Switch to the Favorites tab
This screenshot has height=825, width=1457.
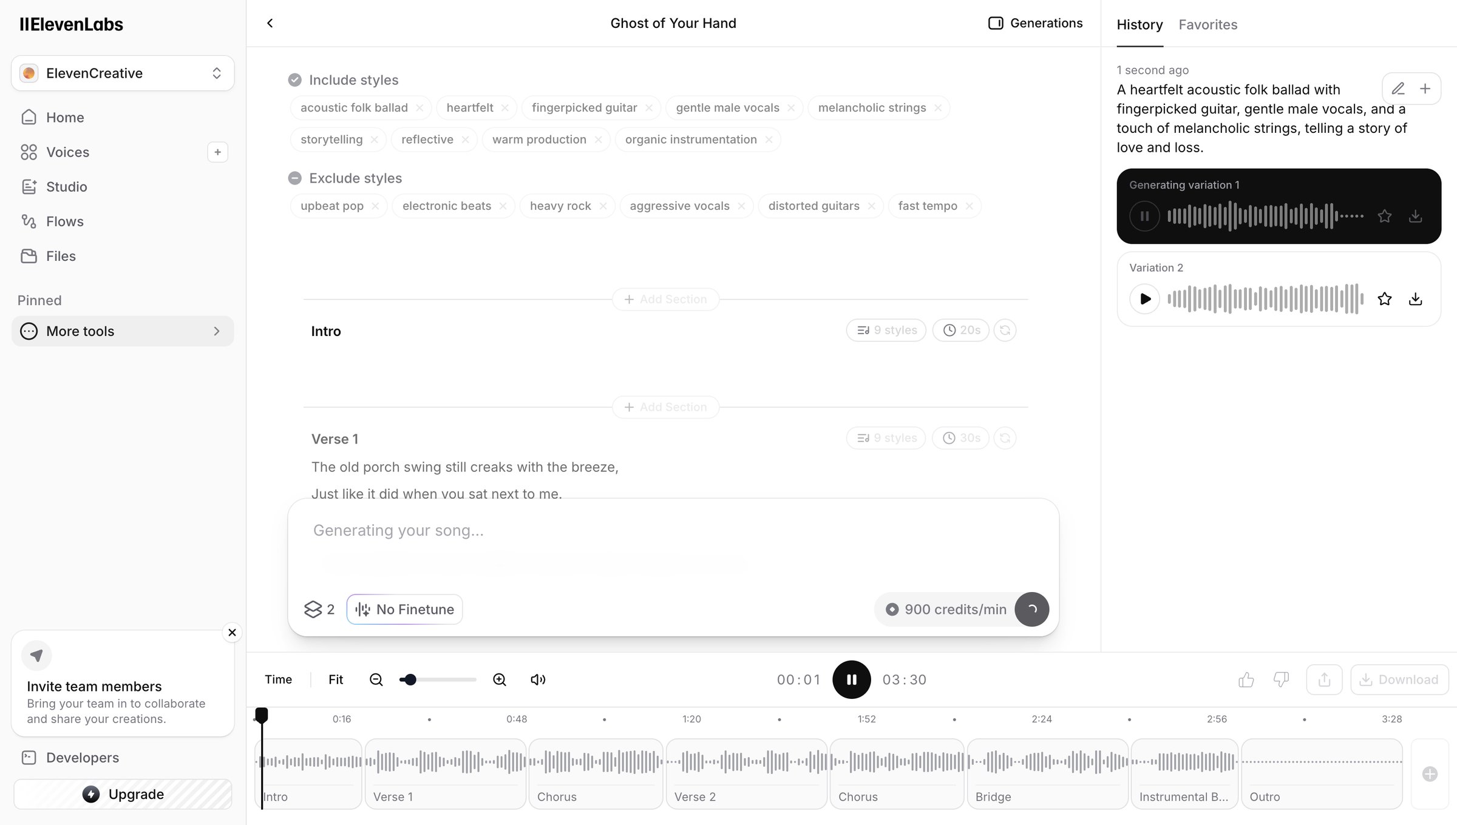coord(1207,25)
